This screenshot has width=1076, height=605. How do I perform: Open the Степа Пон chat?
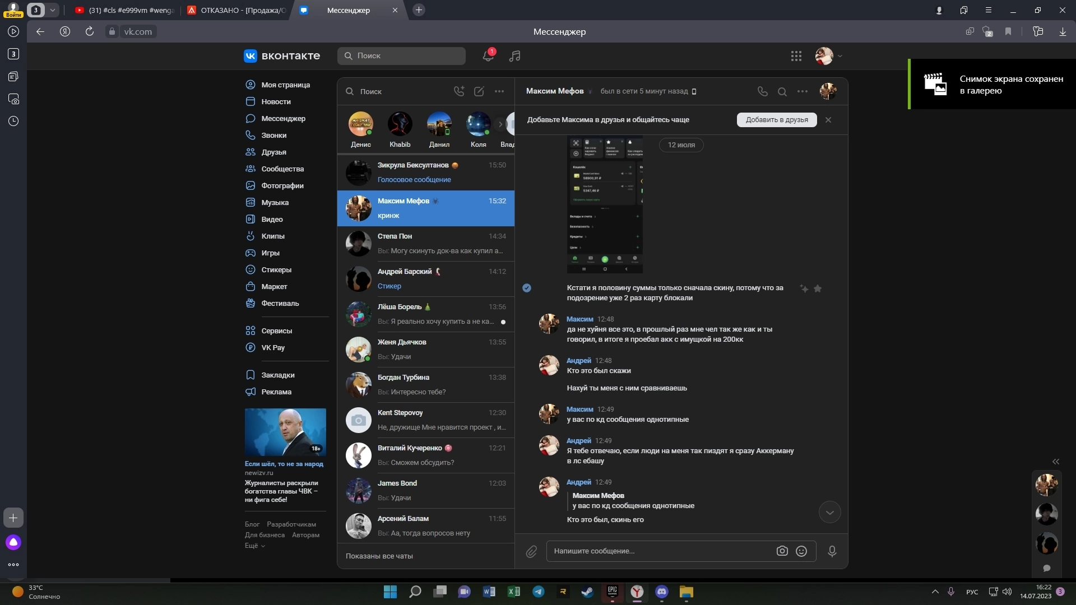[x=426, y=244]
